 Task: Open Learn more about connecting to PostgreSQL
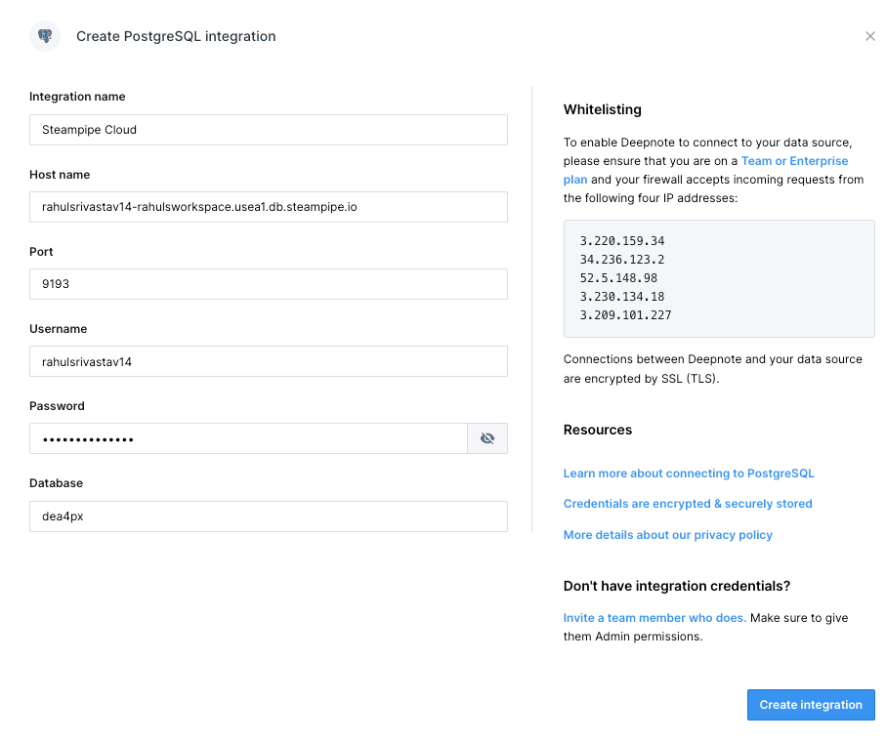pyautogui.click(x=689, y=474)
